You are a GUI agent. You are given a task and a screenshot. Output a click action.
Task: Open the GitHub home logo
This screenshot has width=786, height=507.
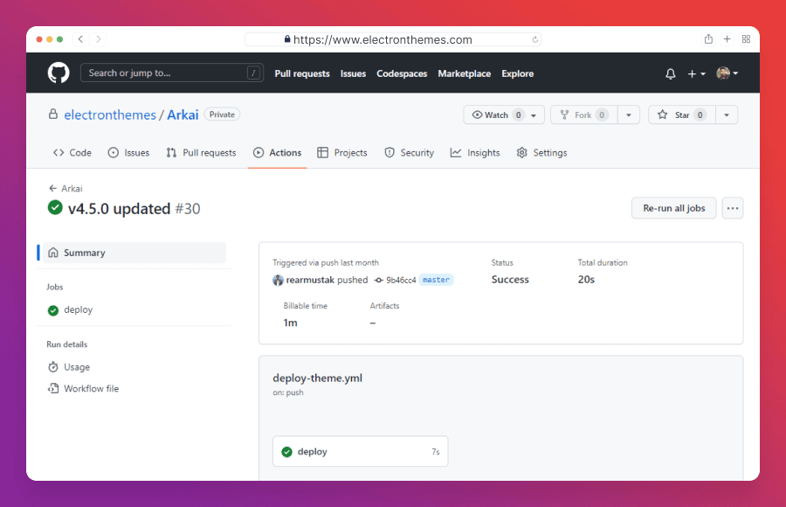pos(59,73)
